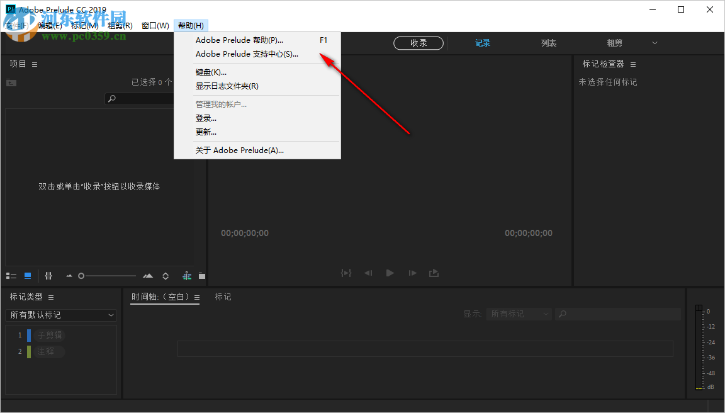Open the search field magnifier in Project panel
725x413 pixels.
click(x=111, y=99)
